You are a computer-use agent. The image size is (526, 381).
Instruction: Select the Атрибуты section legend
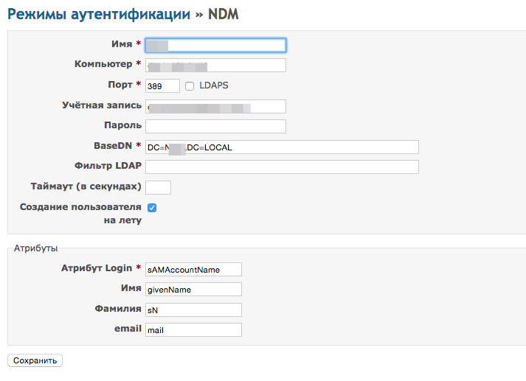tap(35, 248)
